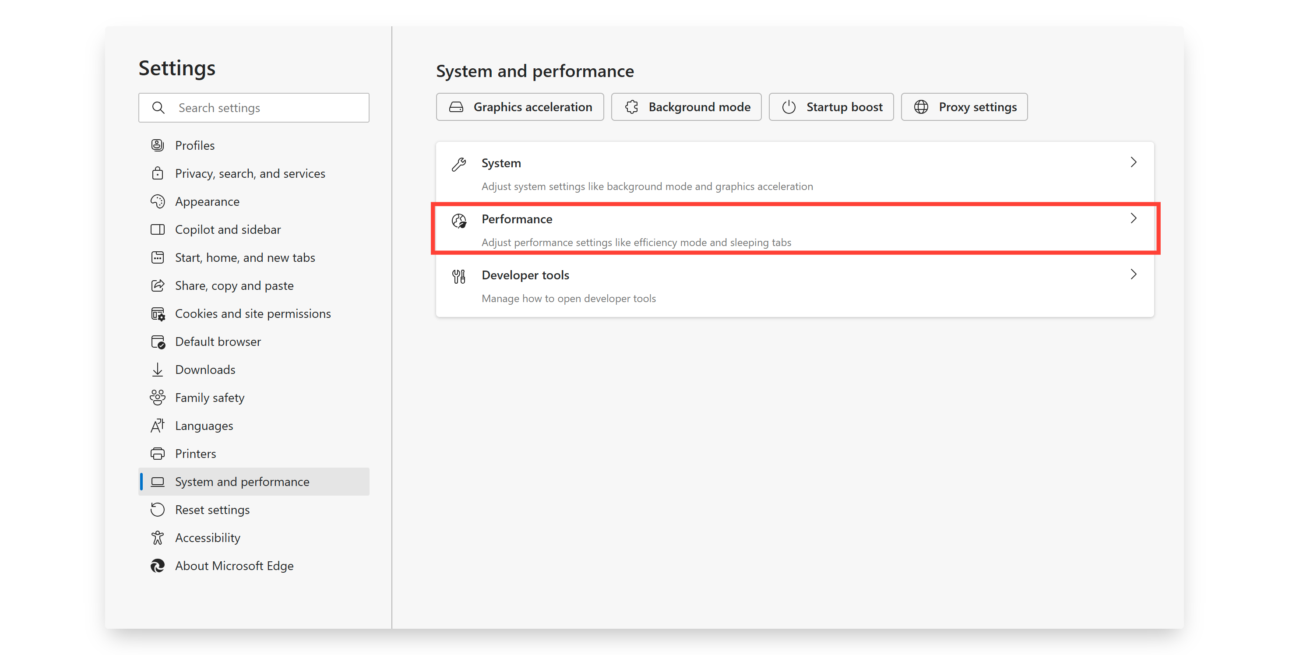Click the Languages icon
The image size is (1289, 655).
pos(158,426)
